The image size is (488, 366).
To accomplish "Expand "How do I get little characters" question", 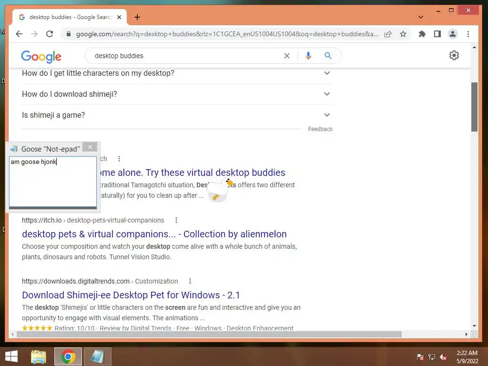I will (177, 73).
